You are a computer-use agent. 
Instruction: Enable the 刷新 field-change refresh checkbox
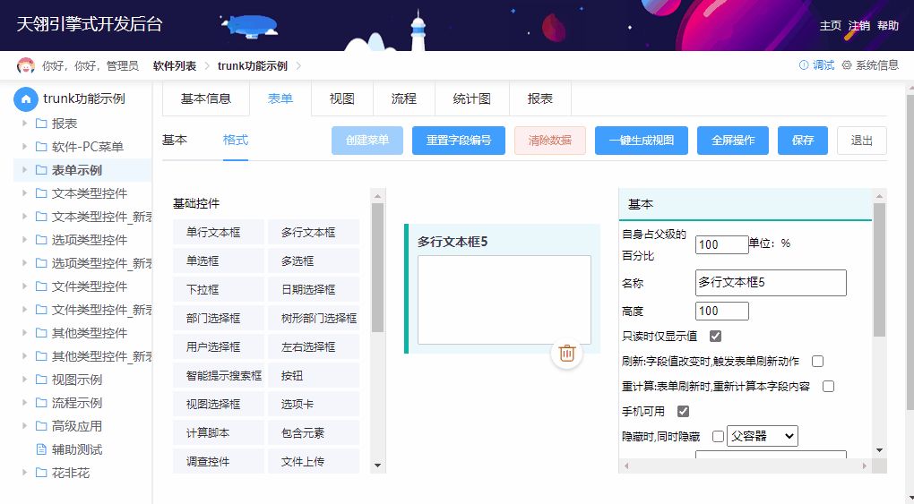click(x=817, y=362)
